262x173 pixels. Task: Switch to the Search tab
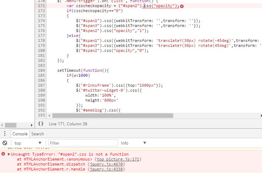click(37, 134)
